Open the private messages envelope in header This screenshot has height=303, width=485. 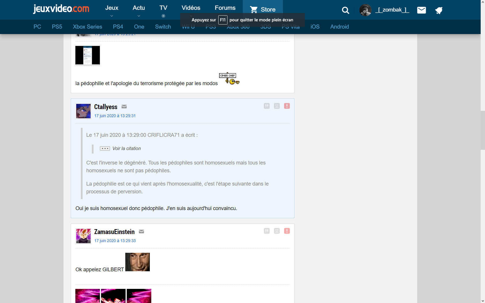click(421, 10)
